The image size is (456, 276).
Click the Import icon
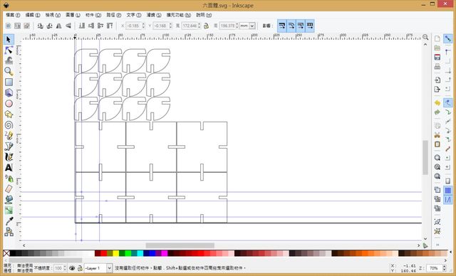tap(437, 80)
